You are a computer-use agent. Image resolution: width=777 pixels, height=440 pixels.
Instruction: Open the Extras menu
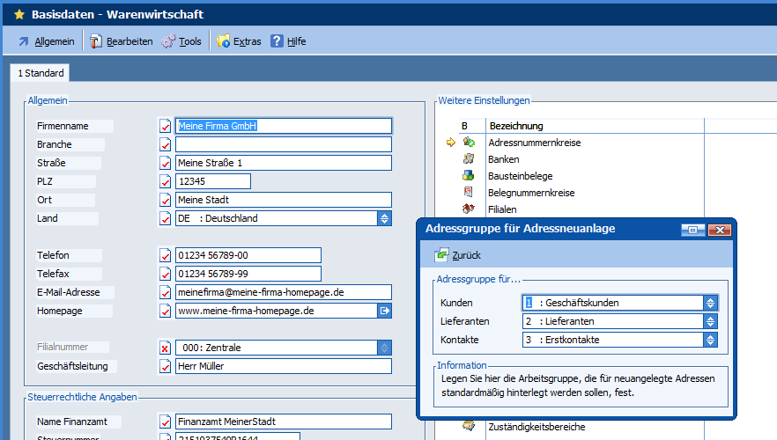[x=239, y=41]
